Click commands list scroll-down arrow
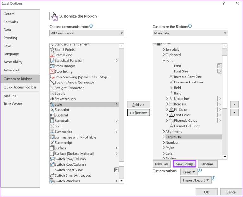The width and height of the screenshot is (243, 197). (121, 181)
